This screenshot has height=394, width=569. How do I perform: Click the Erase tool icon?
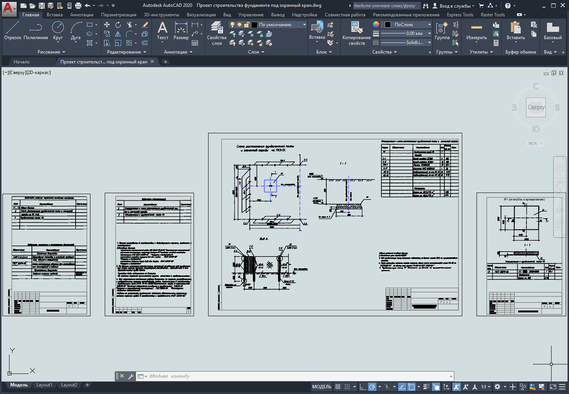(145, 25)
